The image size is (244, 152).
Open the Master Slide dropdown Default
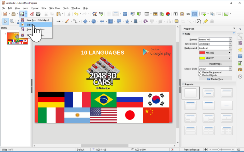click(215, 69)
